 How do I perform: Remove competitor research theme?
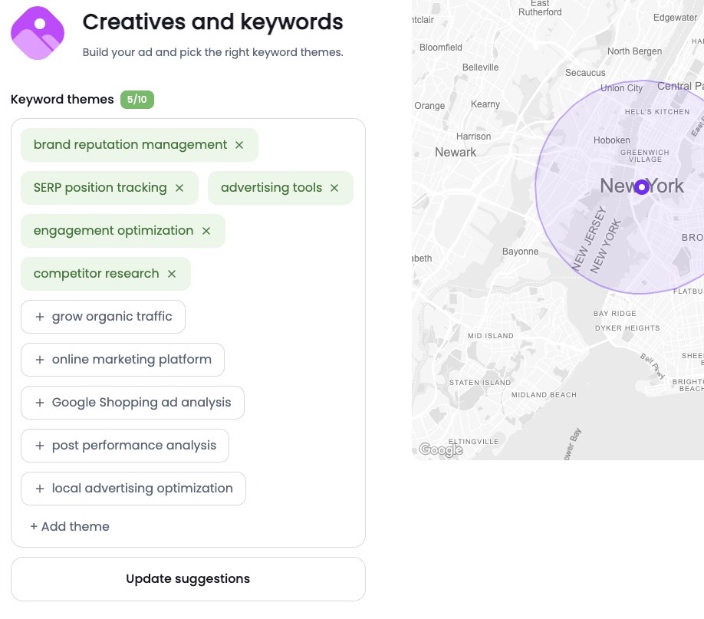coord(172,274)
